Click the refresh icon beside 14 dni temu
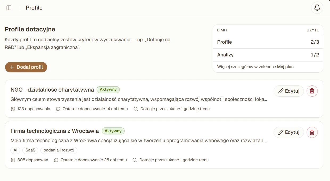Viewport: 330px width, 181px height. (x=58, y=109)
